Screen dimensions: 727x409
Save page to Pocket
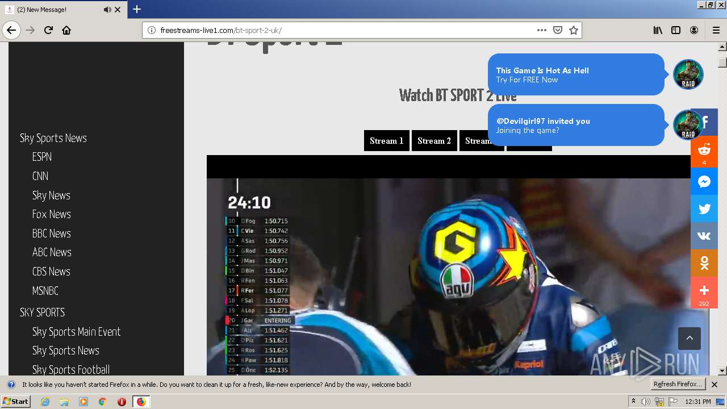[558, 30]
